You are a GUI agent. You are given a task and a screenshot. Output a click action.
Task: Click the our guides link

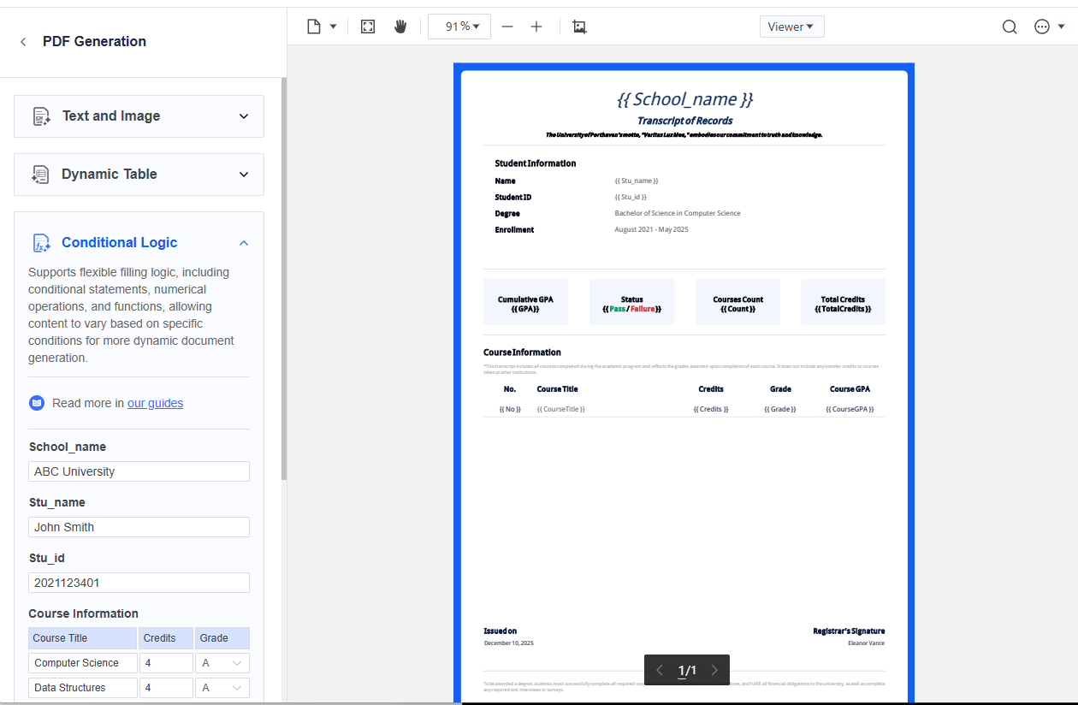click(x=155, y=402)
